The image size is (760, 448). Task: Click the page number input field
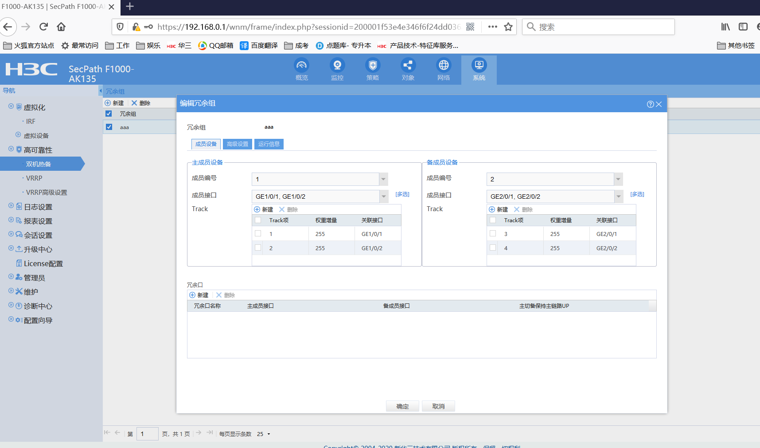point(147,434)
